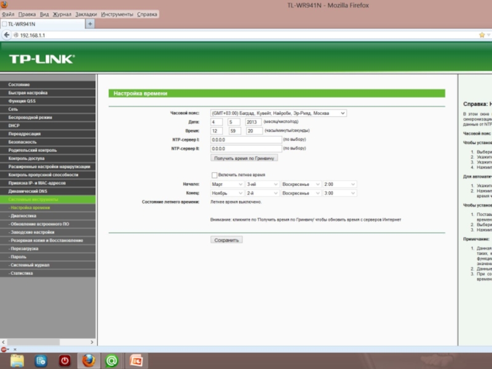Click 'Получить время по Гринвичу' button
This screenshot has height=369, width=492.
tap(244, 158)
